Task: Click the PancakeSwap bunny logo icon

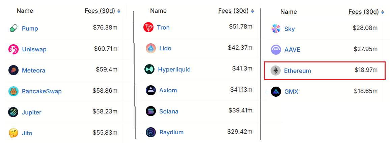Action: point(13,91)
